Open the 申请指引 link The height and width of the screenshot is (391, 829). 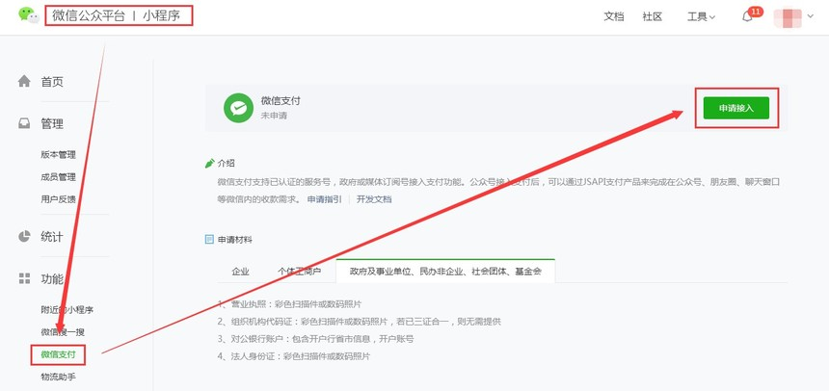point(324,198)
